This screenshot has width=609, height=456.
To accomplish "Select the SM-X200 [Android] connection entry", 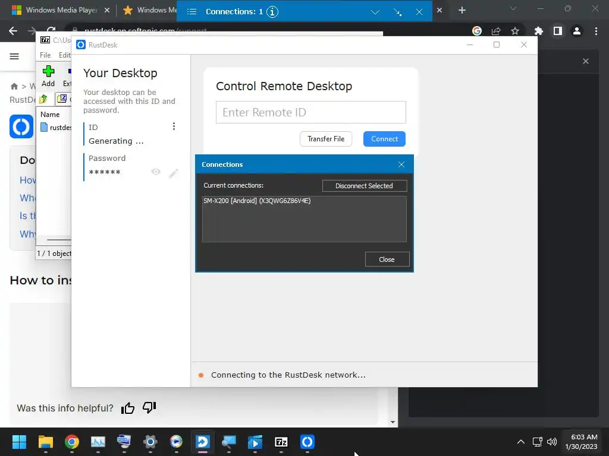I will click(257, 201).
